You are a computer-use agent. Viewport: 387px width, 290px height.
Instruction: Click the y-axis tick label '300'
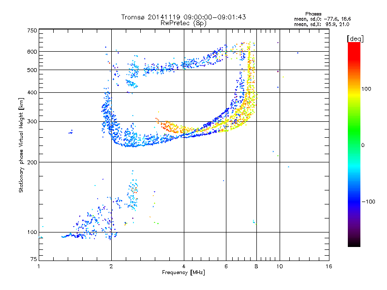32,122
